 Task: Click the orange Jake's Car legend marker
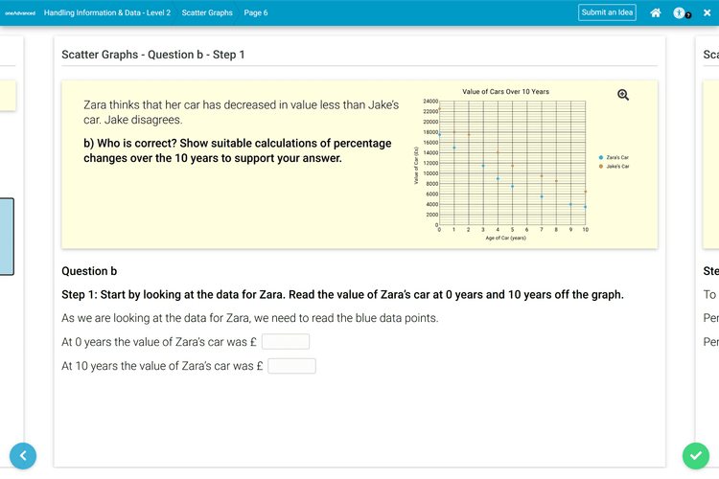tap(601, 166)
